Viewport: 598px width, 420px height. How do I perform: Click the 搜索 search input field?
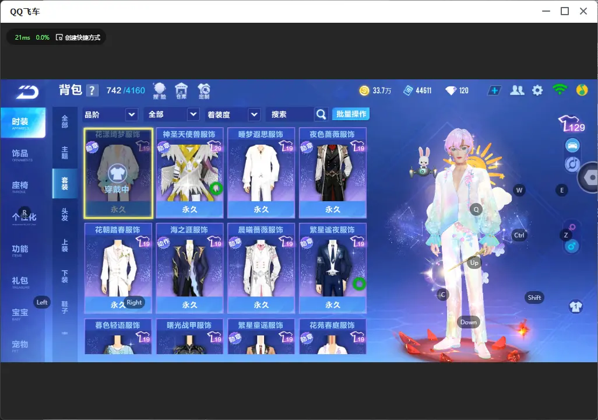tap(291, 114)
